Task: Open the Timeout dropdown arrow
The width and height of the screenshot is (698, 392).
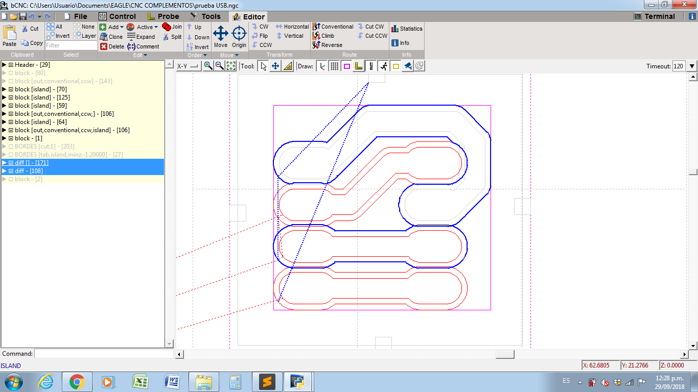Action: point(692,66)
